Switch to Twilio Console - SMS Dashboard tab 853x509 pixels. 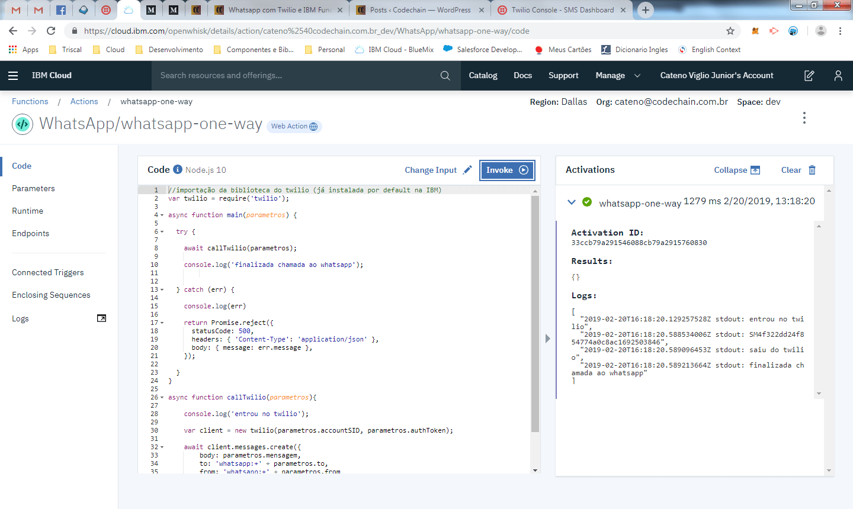562,10
